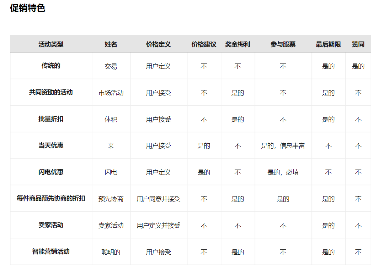Click the 赞同 column header
384x271 pixels.
tap(358, 44)
